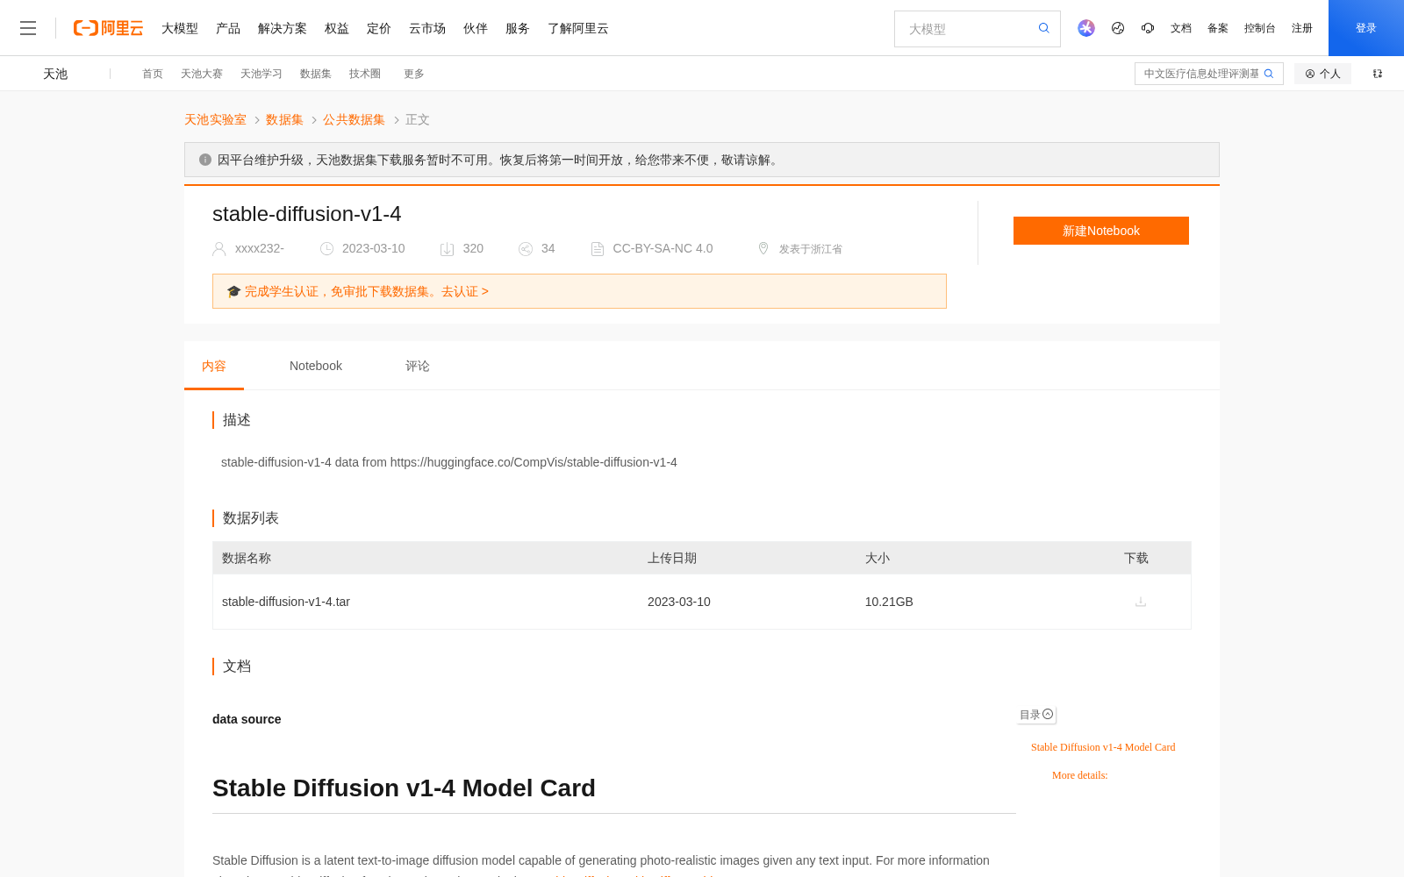Click the CC-BY-SA-NC 4.0 license text
This screenshot has height=877, width=1404.
pyautogui.click(x=663, y=248)
